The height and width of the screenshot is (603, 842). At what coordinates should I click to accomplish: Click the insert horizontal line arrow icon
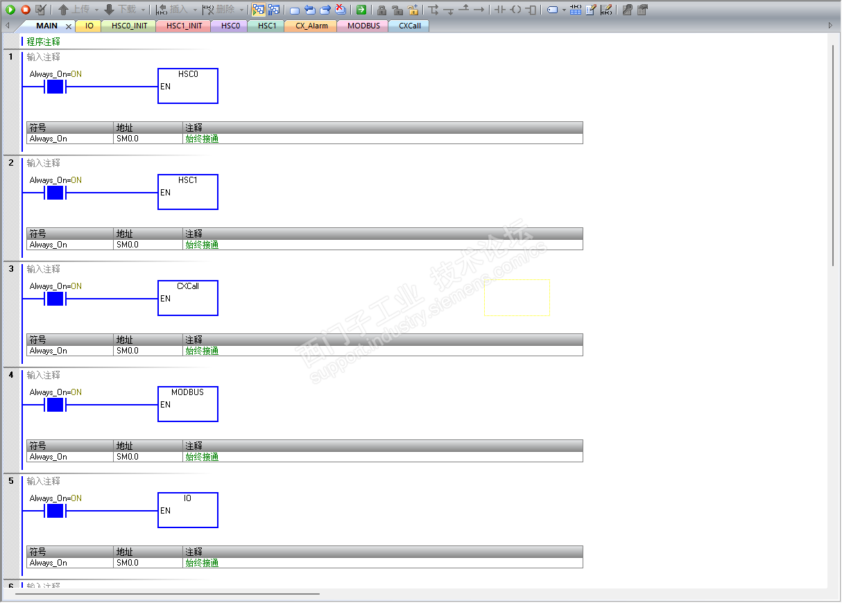479,10
